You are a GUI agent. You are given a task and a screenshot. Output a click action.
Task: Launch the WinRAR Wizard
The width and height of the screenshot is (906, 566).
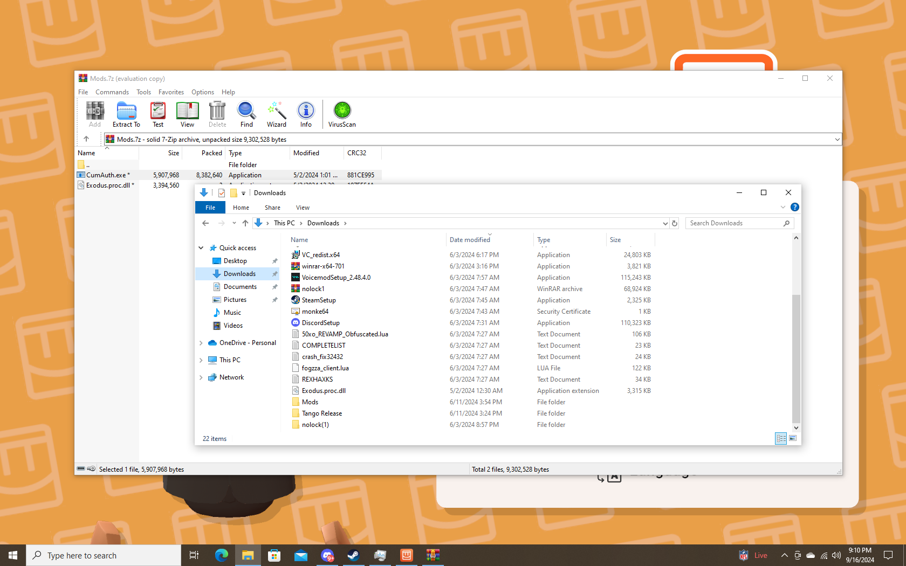pos(277,115)
